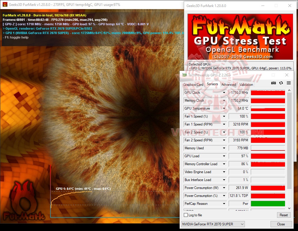The width and height of the screenshot is (298, 231).
Task: Open the GPU-Z hamburger menu icon
Action: point(289,83)
